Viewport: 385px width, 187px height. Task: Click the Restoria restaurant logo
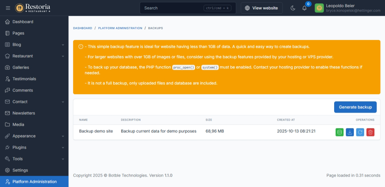[x=33, y=8]
